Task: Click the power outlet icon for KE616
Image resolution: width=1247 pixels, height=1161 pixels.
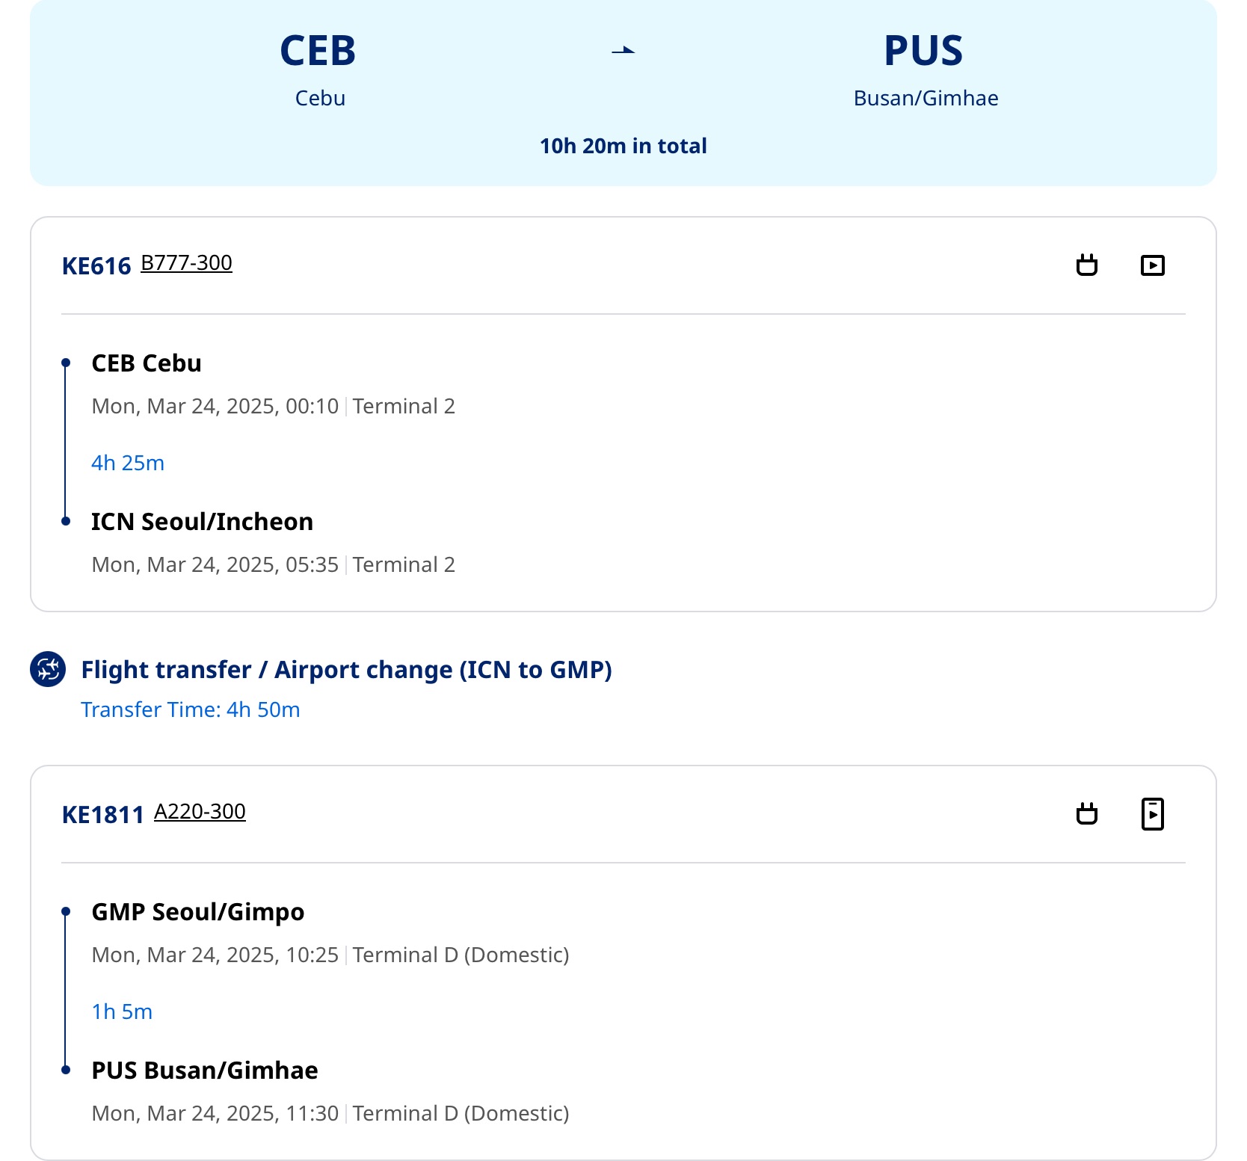Action: tap(1087, 265)
